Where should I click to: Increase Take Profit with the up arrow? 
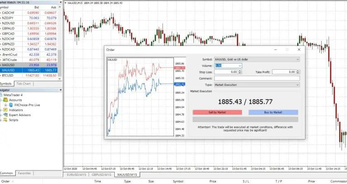[298, 71]
